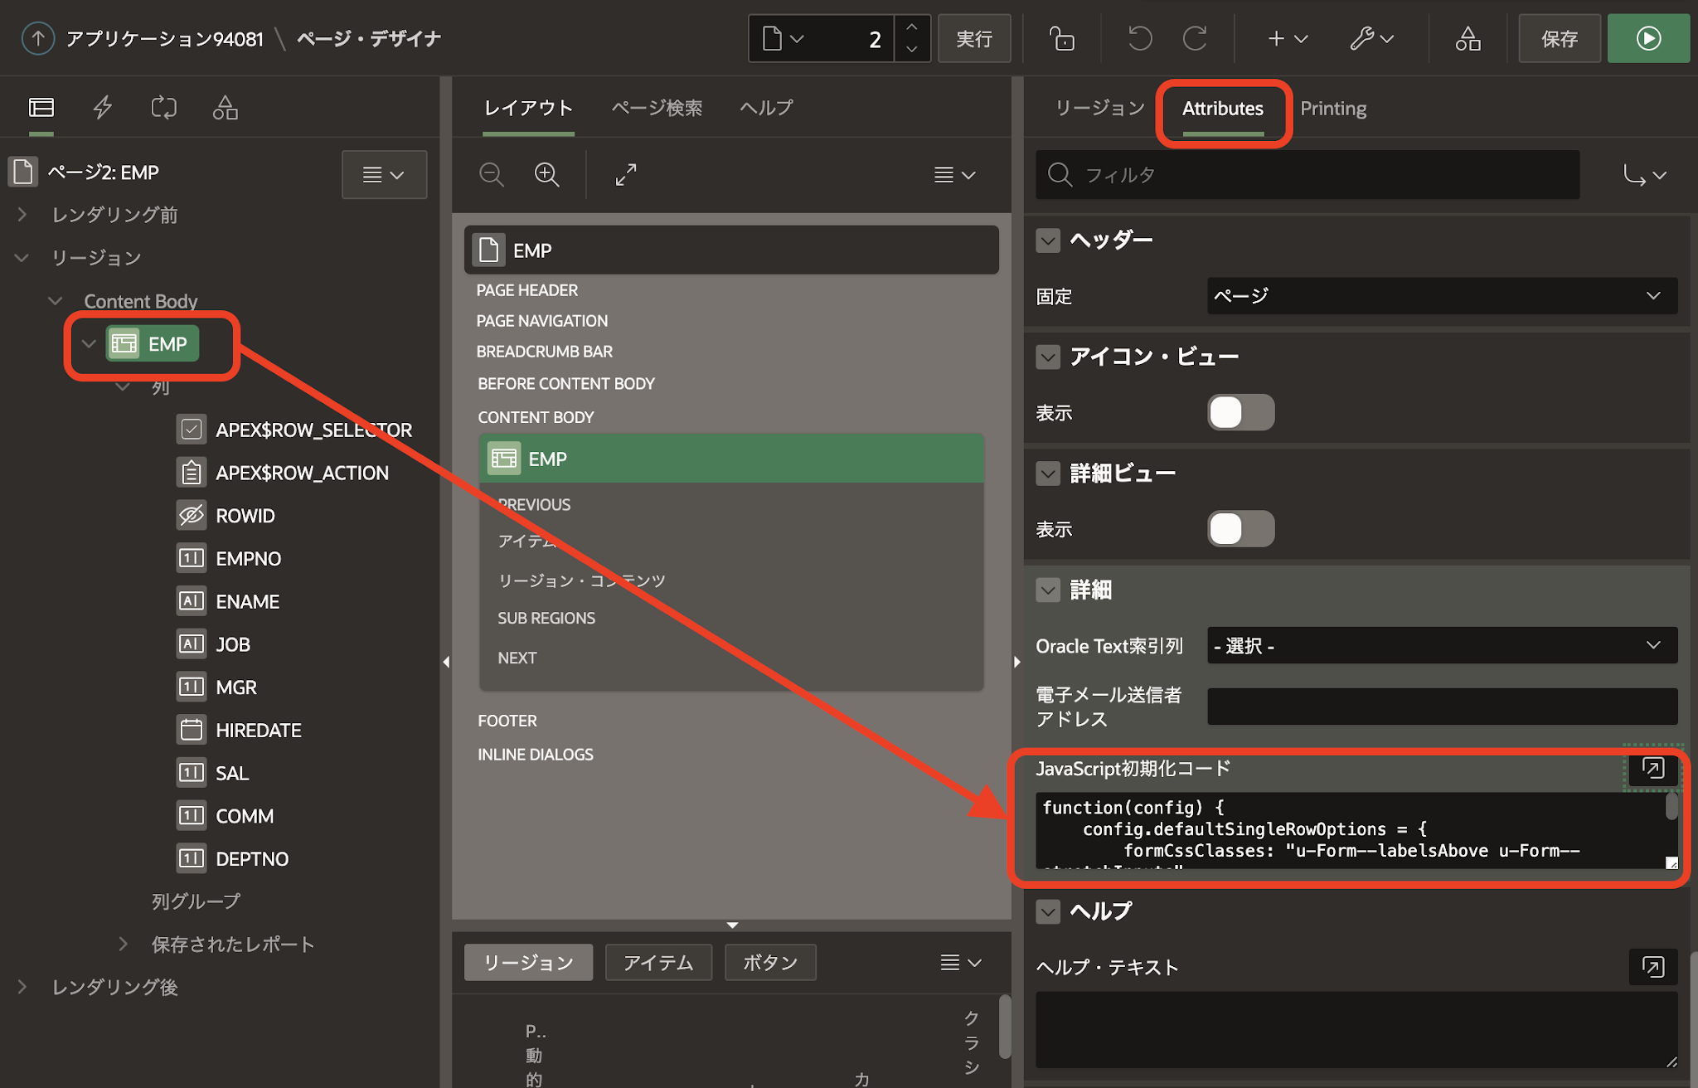Click the Dynamic Actions lightning icon
The height and width of the screenshot is (1088, 1698).
(102, 108)
